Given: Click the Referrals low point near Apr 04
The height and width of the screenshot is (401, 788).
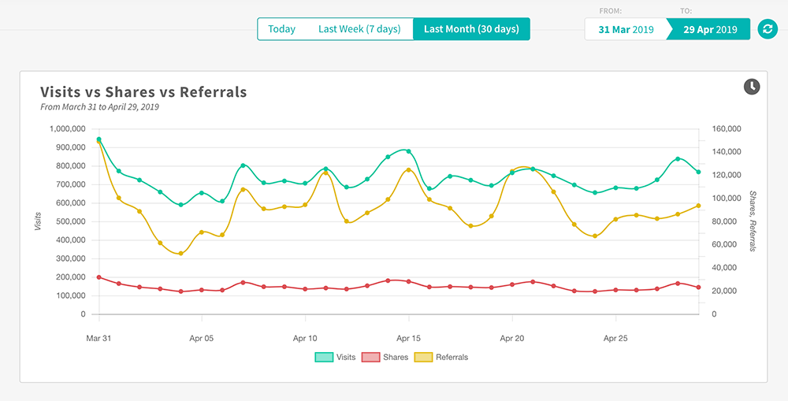Looking at the screenshot, I should pyautogui.click(x=181, y=253).
